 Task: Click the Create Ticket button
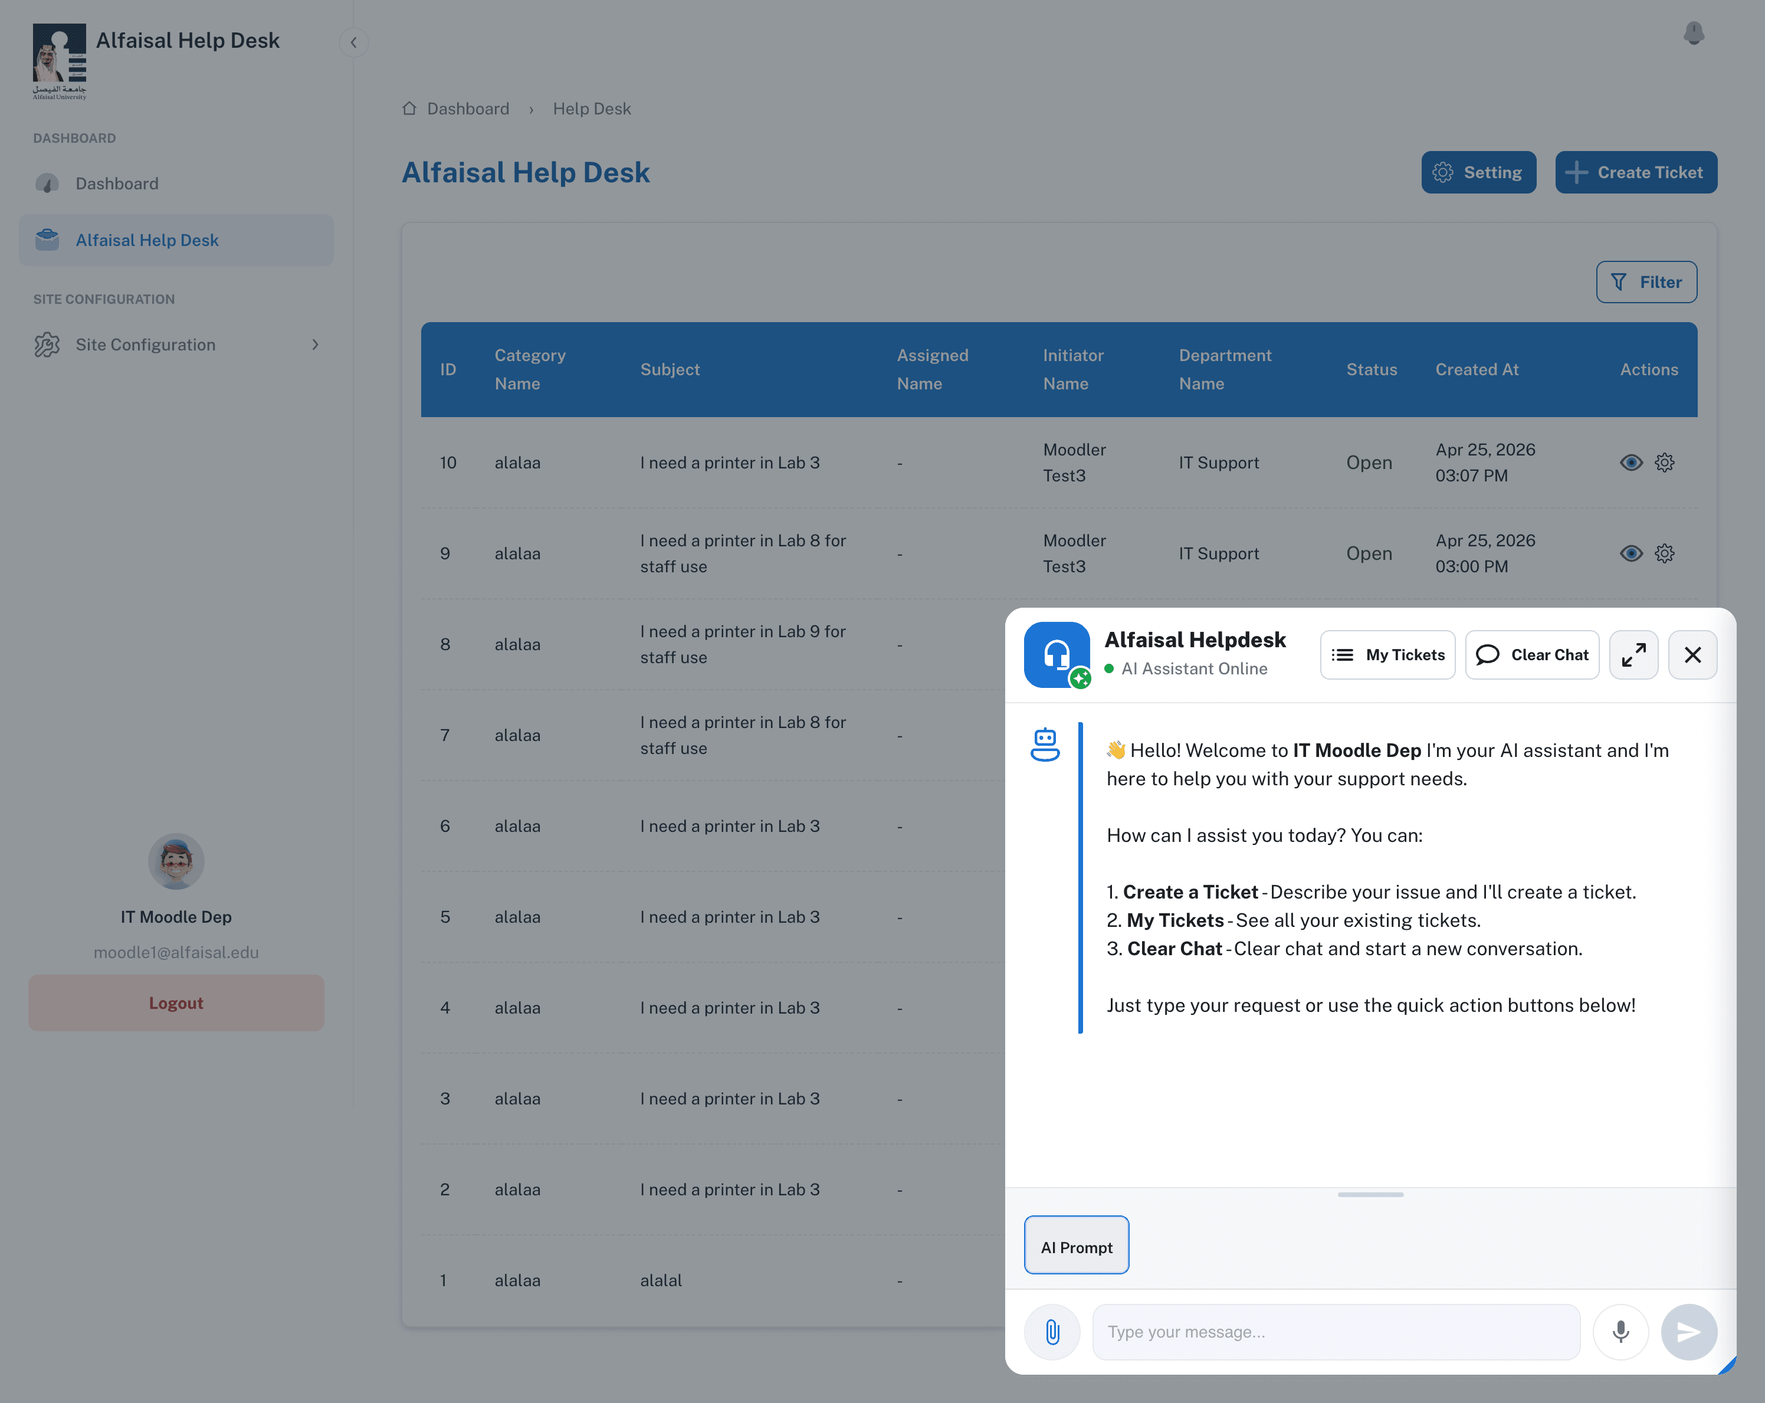click(1636, 173)
